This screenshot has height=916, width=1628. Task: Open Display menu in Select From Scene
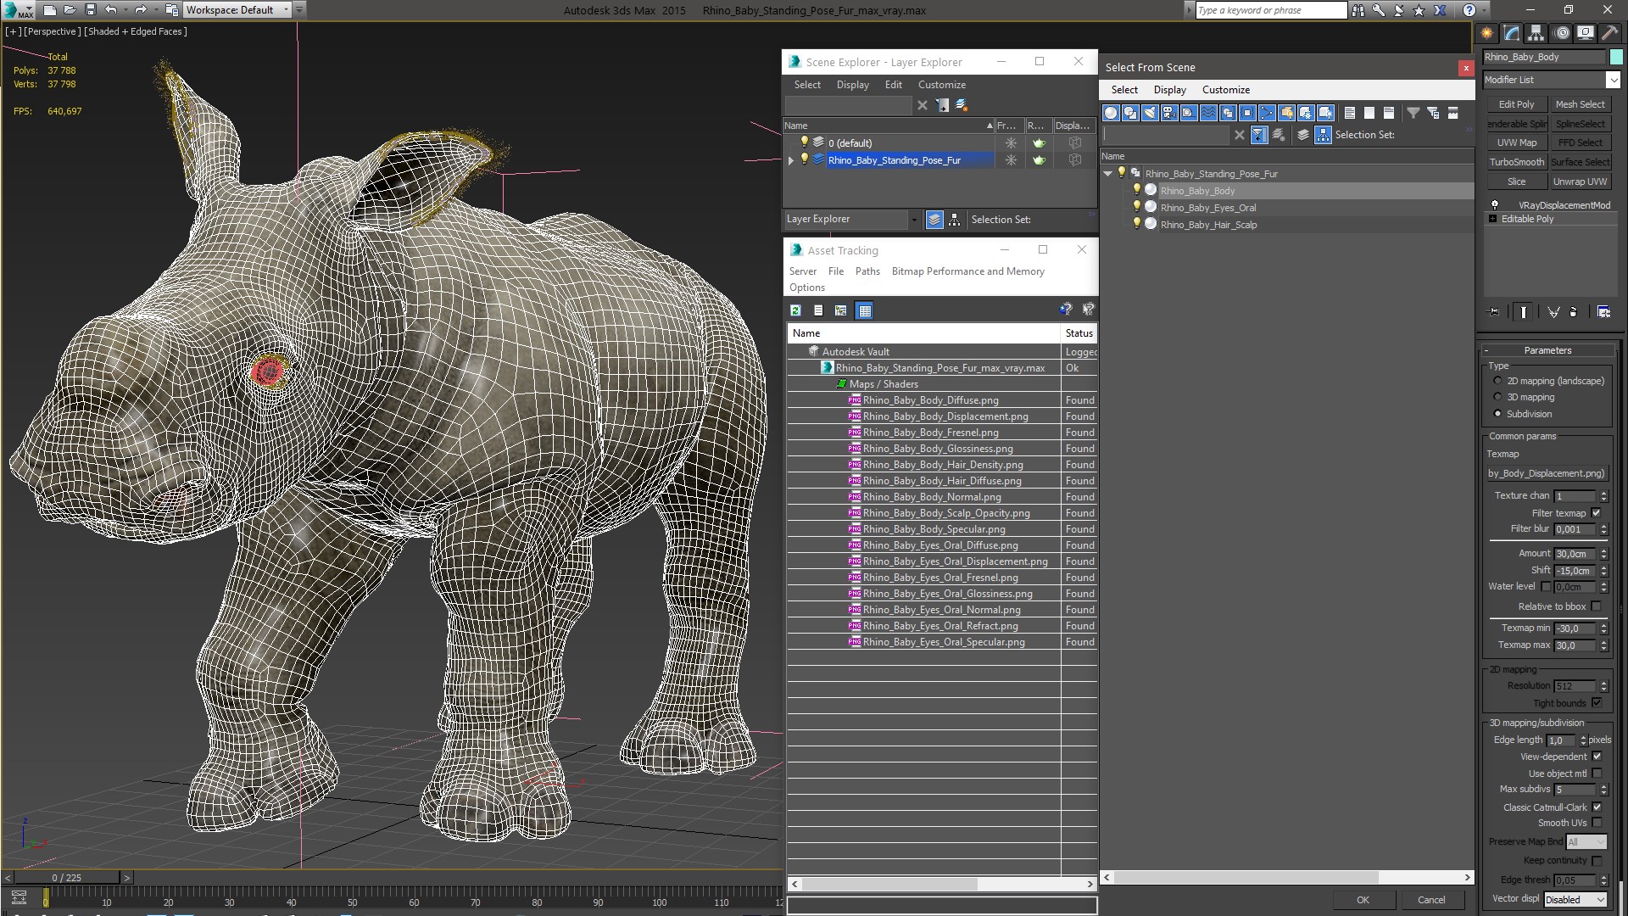(x=1169, y=90)
